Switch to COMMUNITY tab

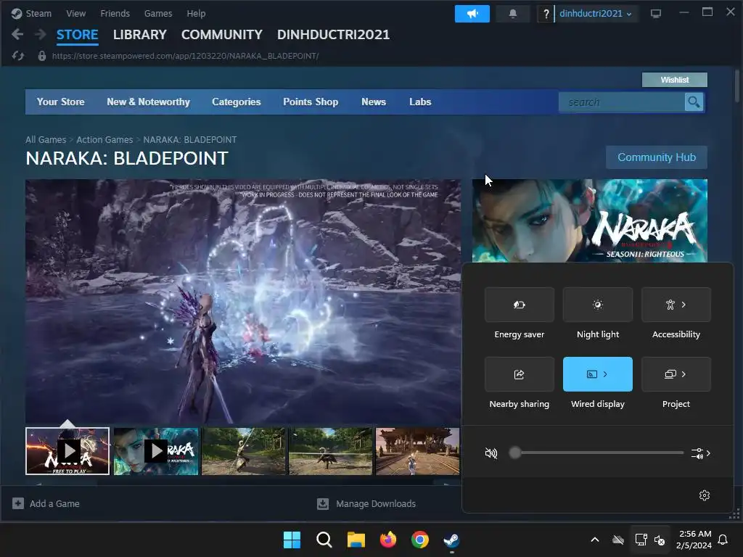[x=222, y=35]
